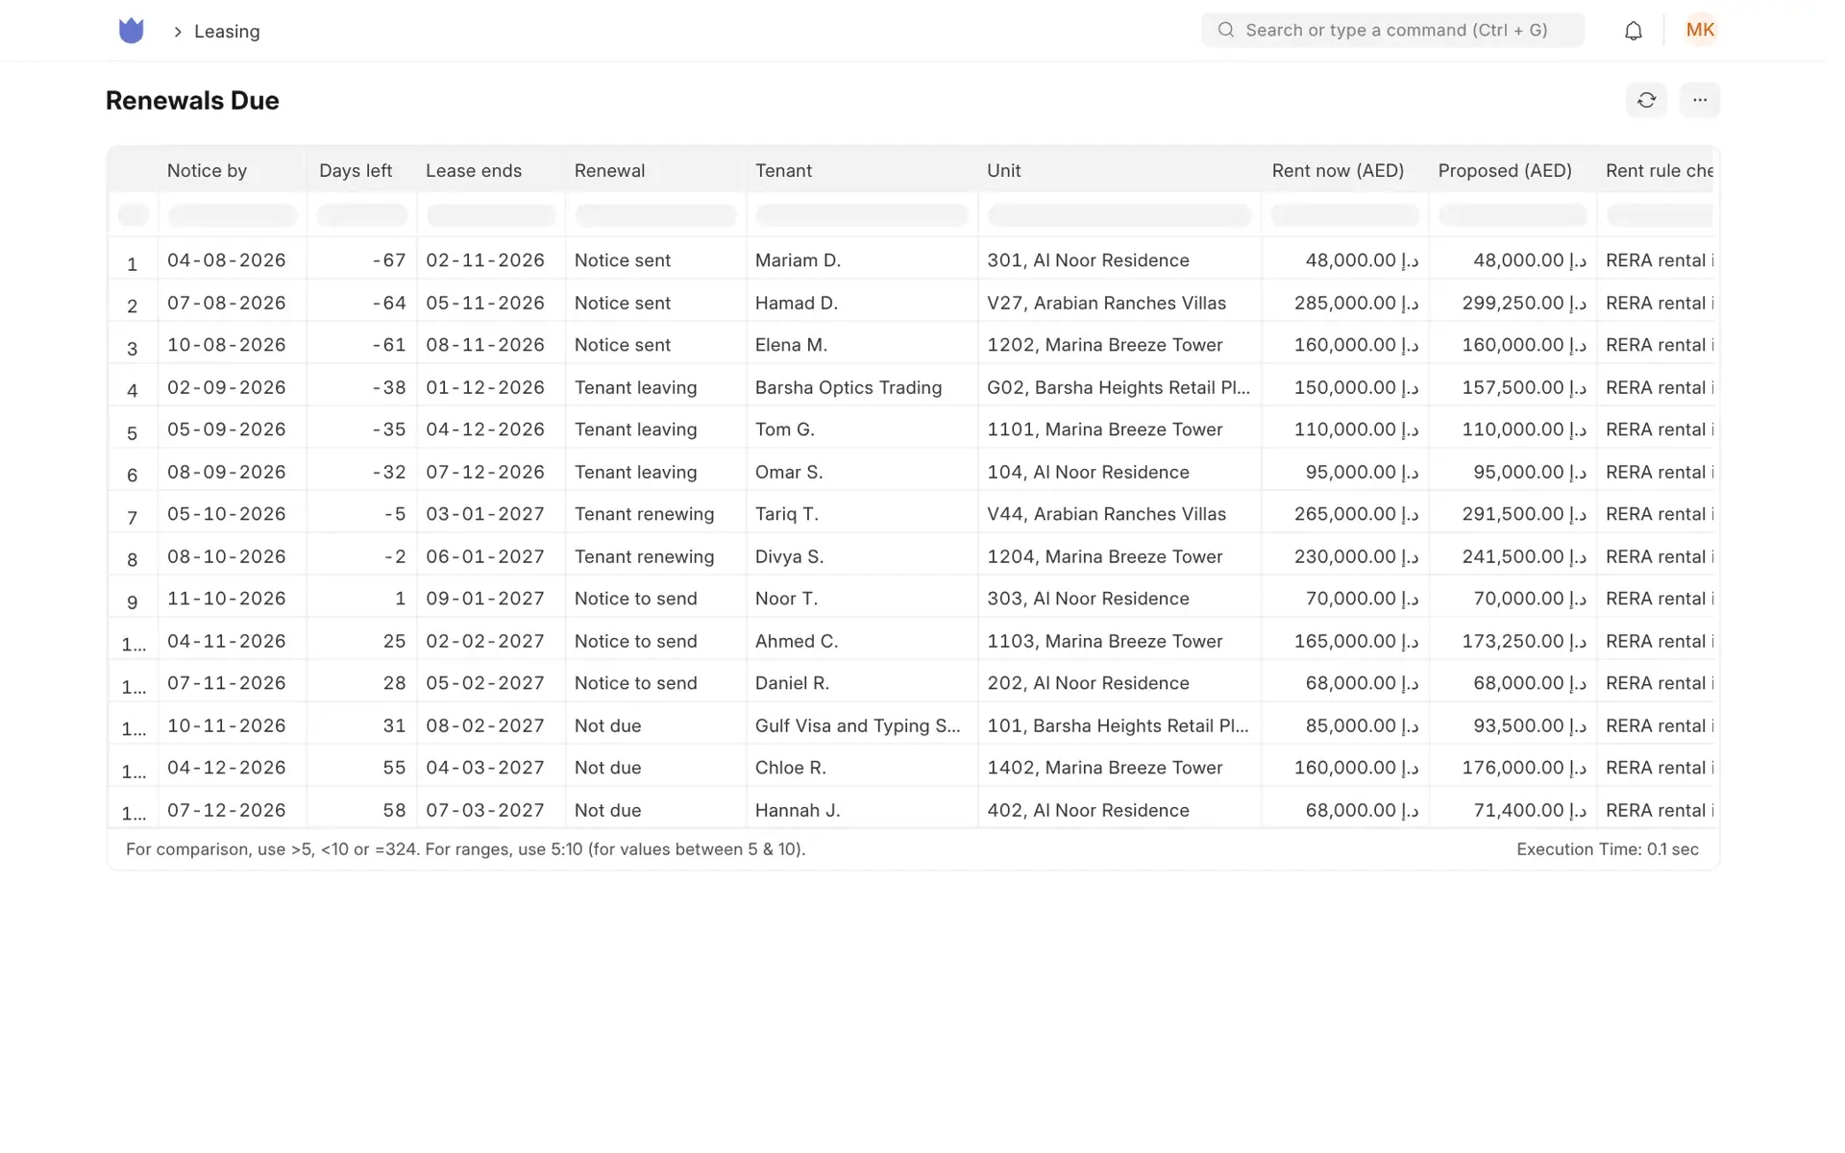Select tenant cell Divya S.
The width and height of the screenshot is (1845, 1153).
coord(862,556)
